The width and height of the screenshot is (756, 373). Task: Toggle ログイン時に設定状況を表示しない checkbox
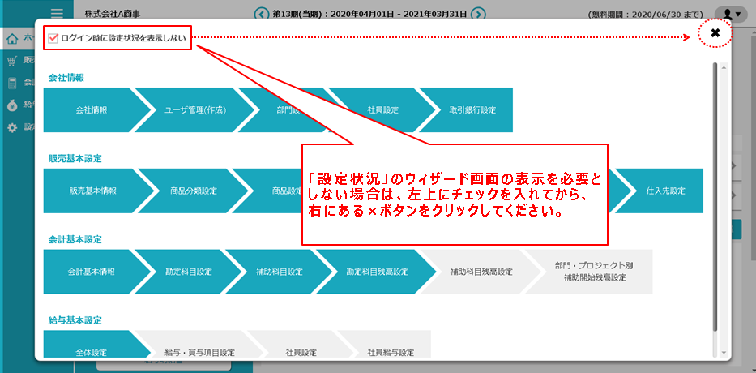click(x=53, y=37)
